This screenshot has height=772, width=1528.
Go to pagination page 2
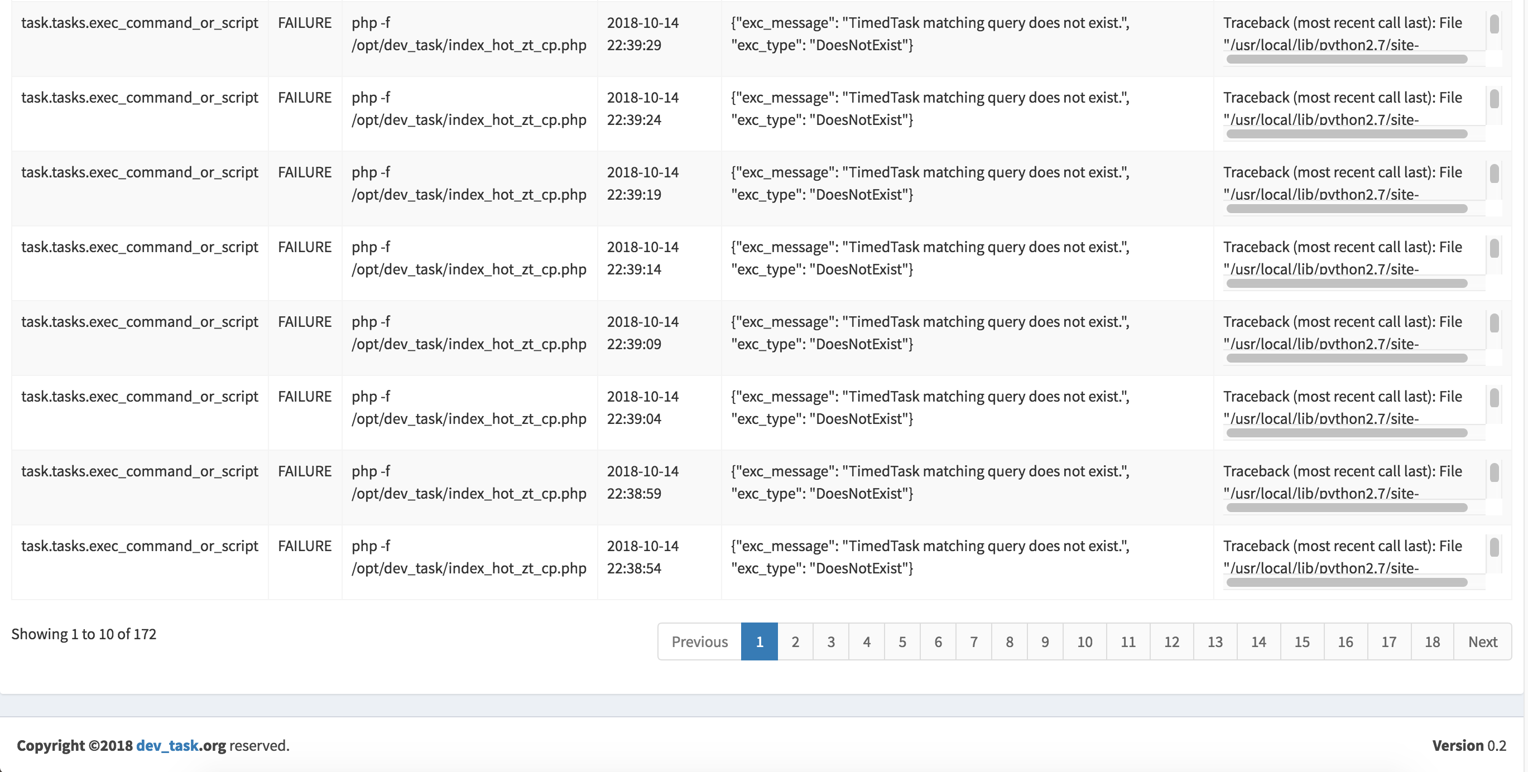pos(795,641)
